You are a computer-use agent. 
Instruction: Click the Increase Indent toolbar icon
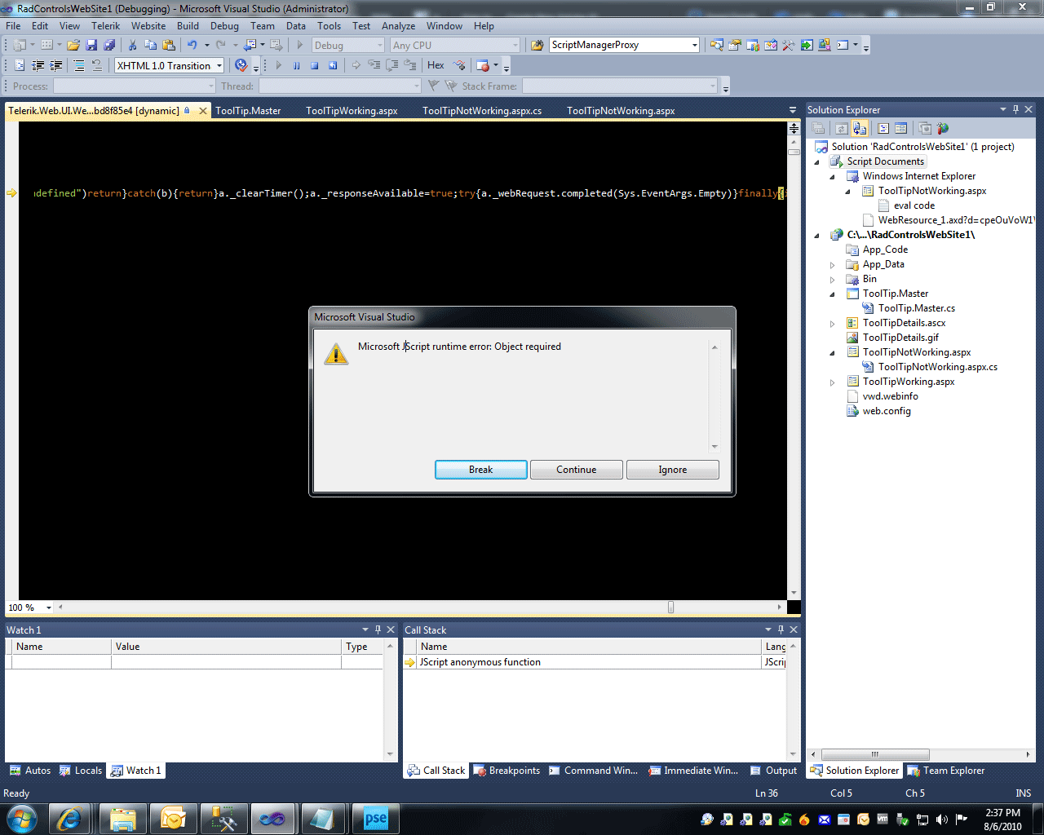tap(56, 66)
